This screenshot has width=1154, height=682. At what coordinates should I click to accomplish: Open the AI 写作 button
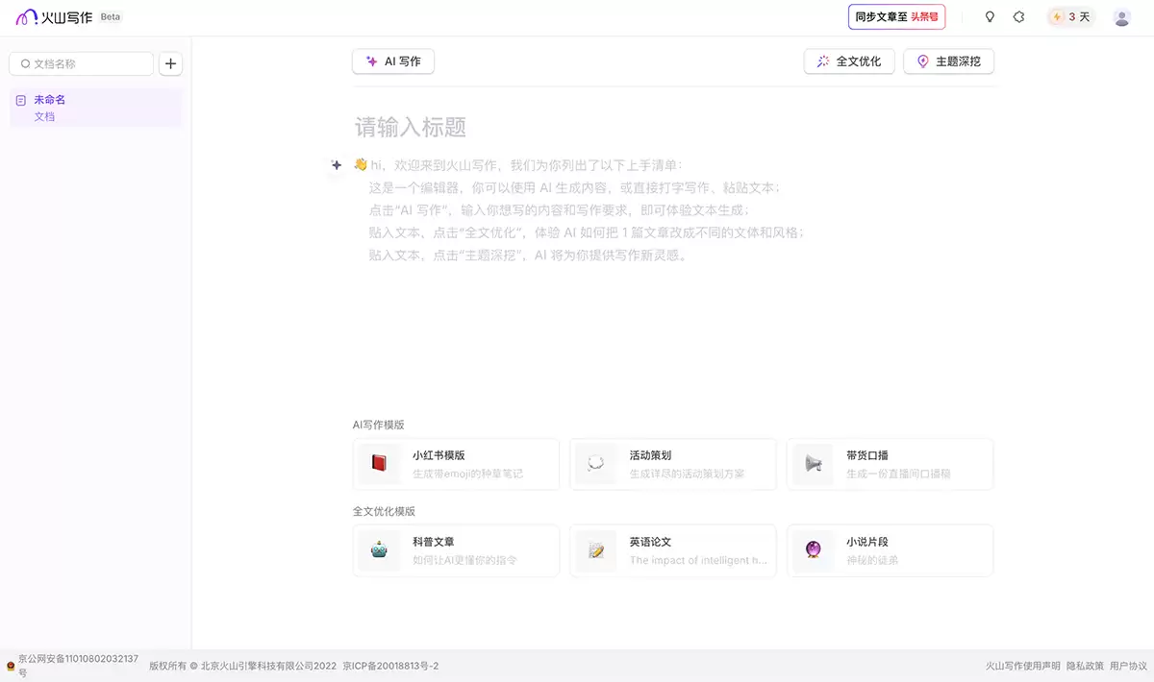pyautogui.click(x=393, y=61)
